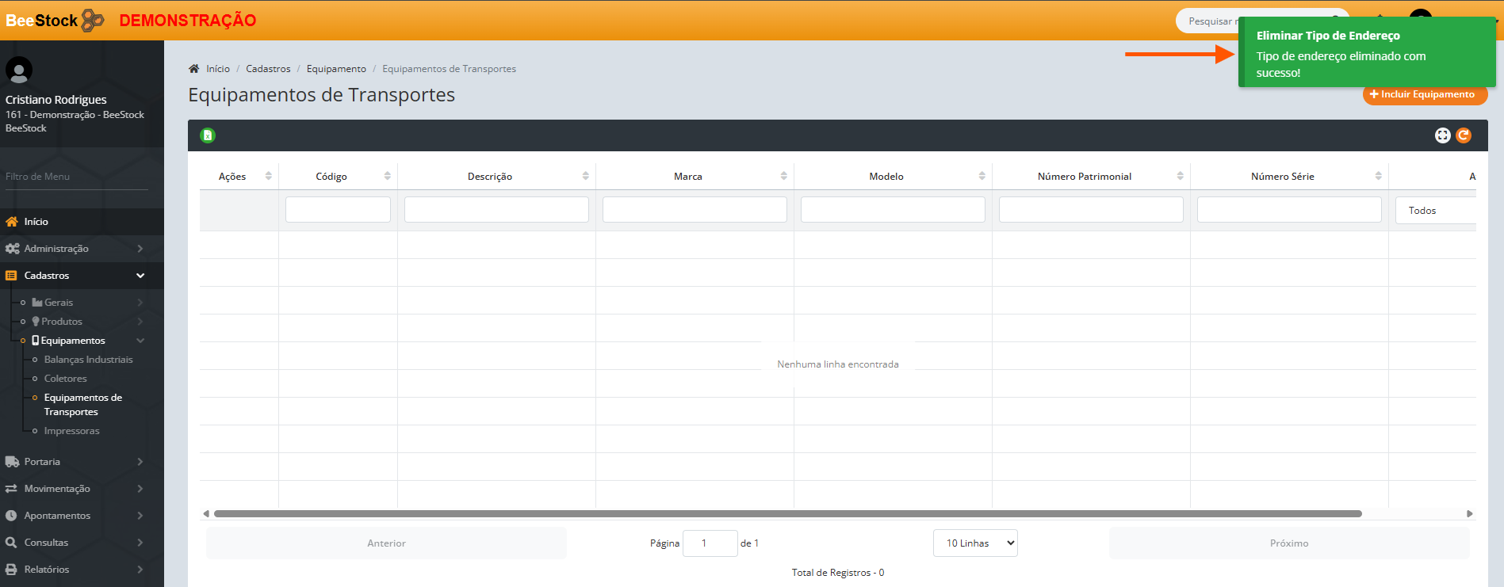Image resolution: width=1504 pixels, height=587 pixels.
Task: Open the Todos filter dropdown
Action: coord(1435,211)
